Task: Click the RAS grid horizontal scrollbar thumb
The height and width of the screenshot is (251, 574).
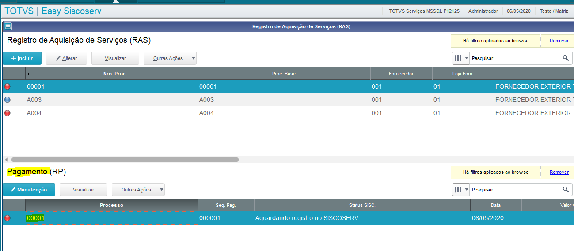Action: pyautogui.click(x=125, y=160)
